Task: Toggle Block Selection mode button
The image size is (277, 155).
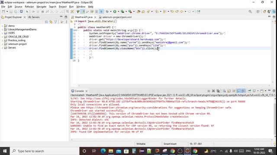Action: point(97,12)
